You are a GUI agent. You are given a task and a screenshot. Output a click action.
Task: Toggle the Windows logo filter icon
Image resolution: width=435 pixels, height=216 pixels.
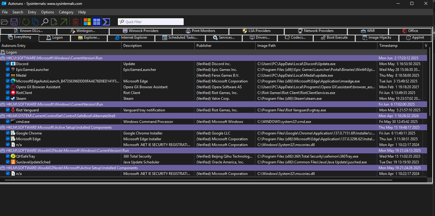click(x=87, y=22)
